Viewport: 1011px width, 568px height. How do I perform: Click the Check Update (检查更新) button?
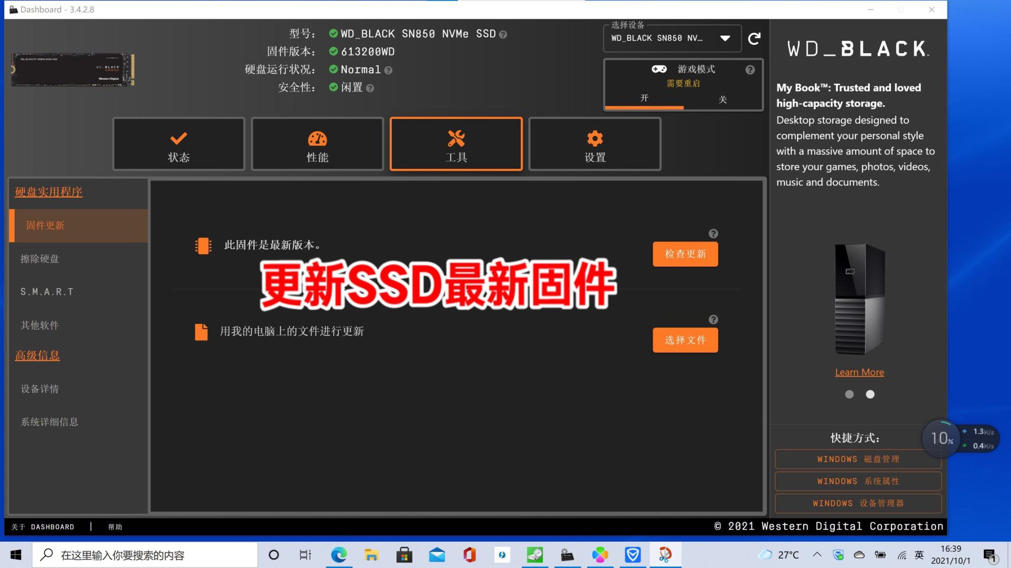pyautogui.click(x=685, y=254)
